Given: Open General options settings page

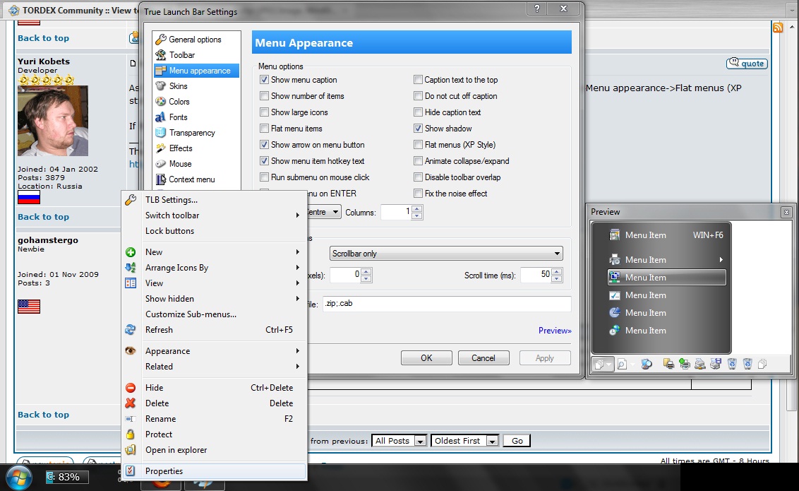Looking at the screenshot, I should 188,40.
